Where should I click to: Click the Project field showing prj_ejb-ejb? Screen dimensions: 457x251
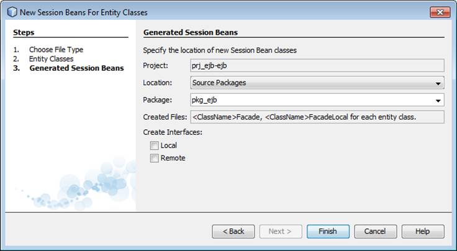coord(317,65)
